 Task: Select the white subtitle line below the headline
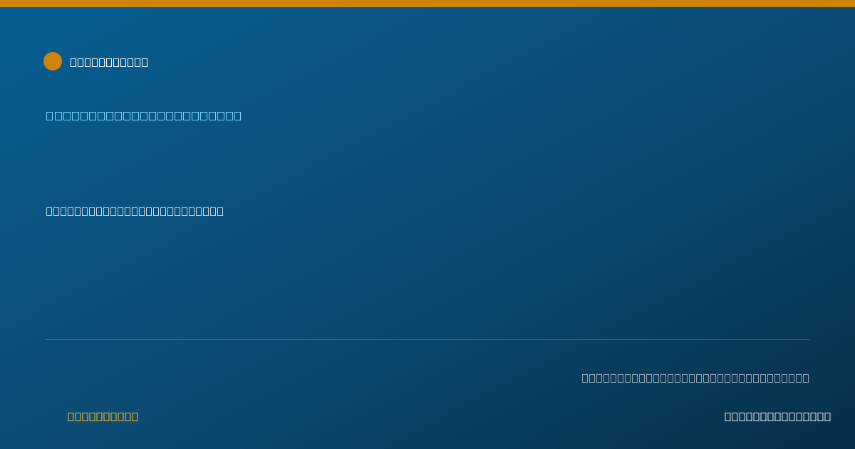(135, 211)
